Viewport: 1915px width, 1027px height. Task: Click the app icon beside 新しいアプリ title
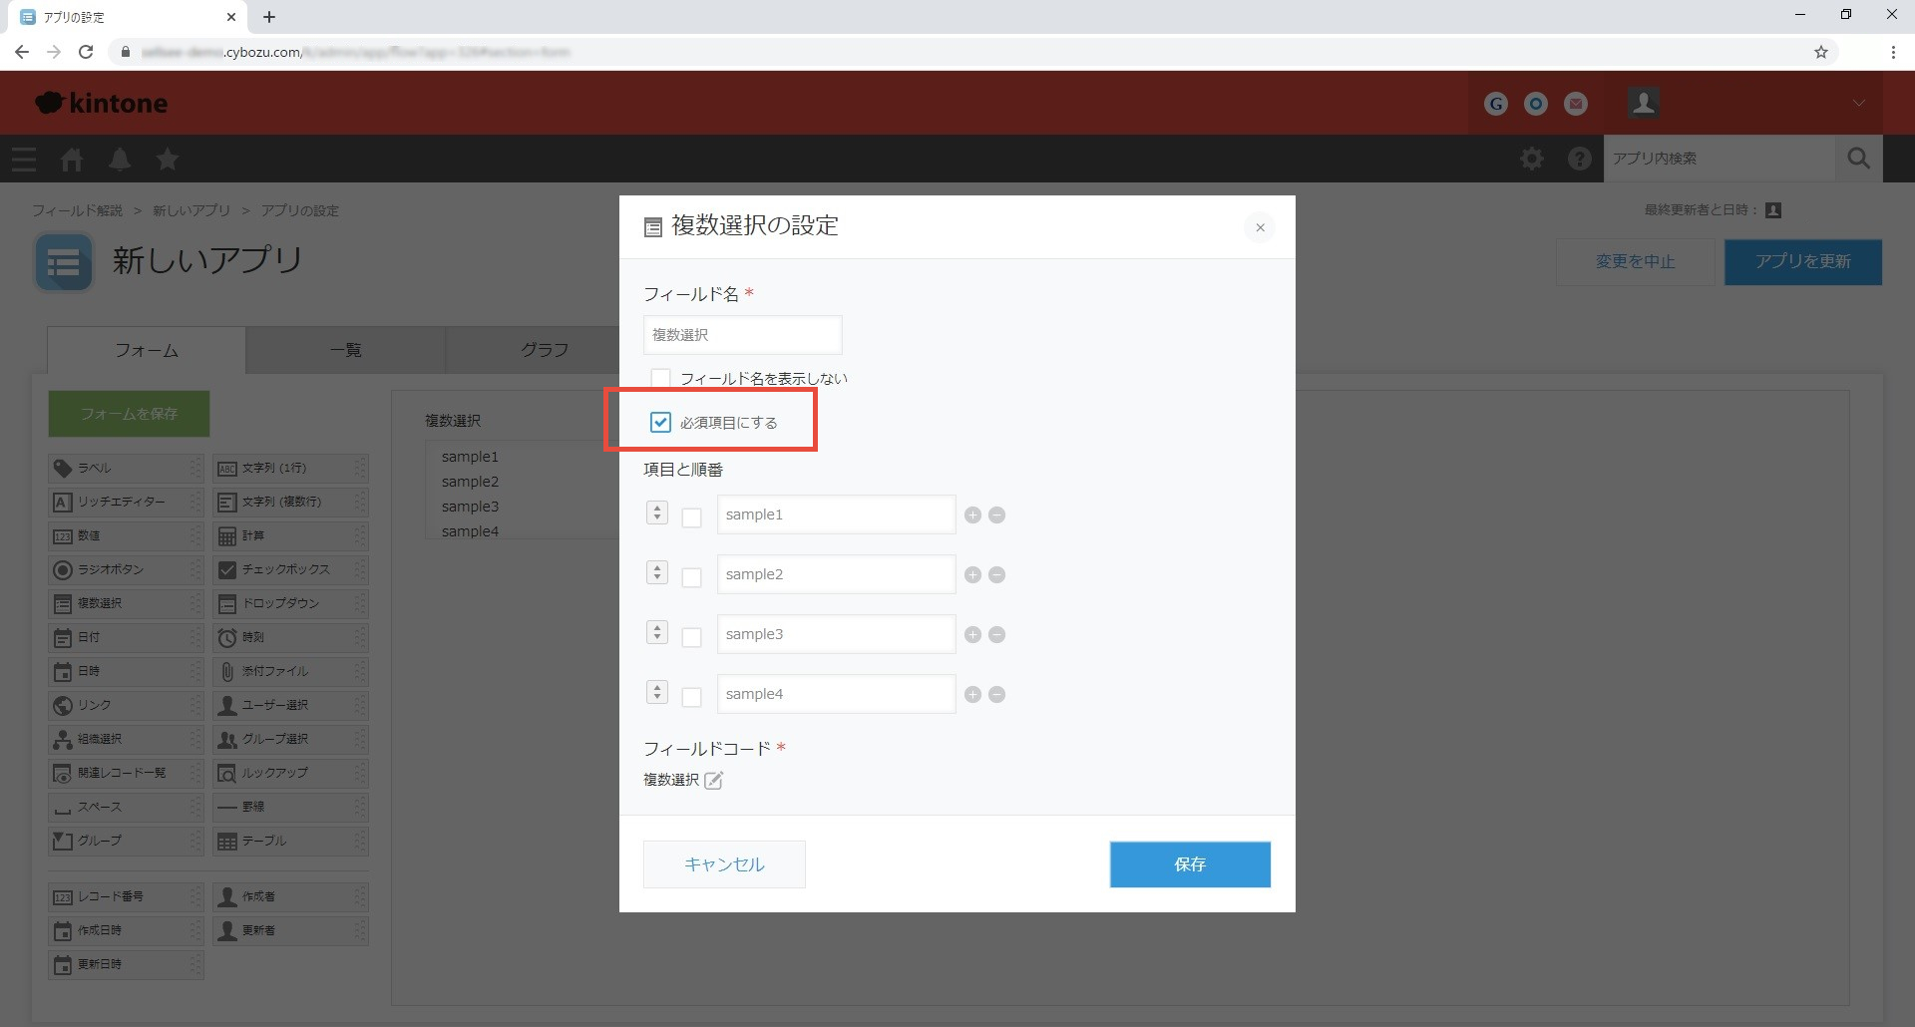point(64,262)
